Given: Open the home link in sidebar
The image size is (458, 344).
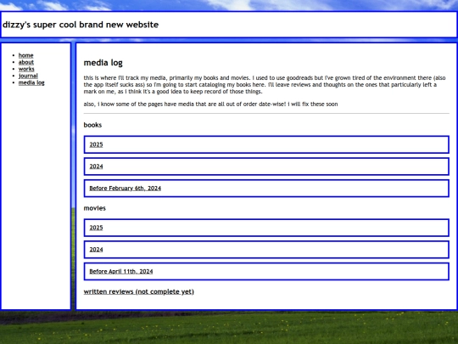Looking at the screenshot, I should coord(25,55).
